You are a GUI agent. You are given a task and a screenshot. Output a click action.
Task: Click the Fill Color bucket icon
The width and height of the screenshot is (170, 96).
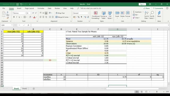[30, 17]
